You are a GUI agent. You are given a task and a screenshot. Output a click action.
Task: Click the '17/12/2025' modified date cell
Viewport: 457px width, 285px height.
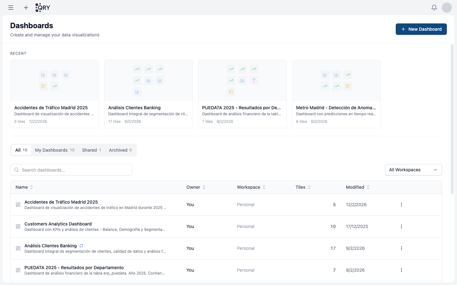click(357, 226)
